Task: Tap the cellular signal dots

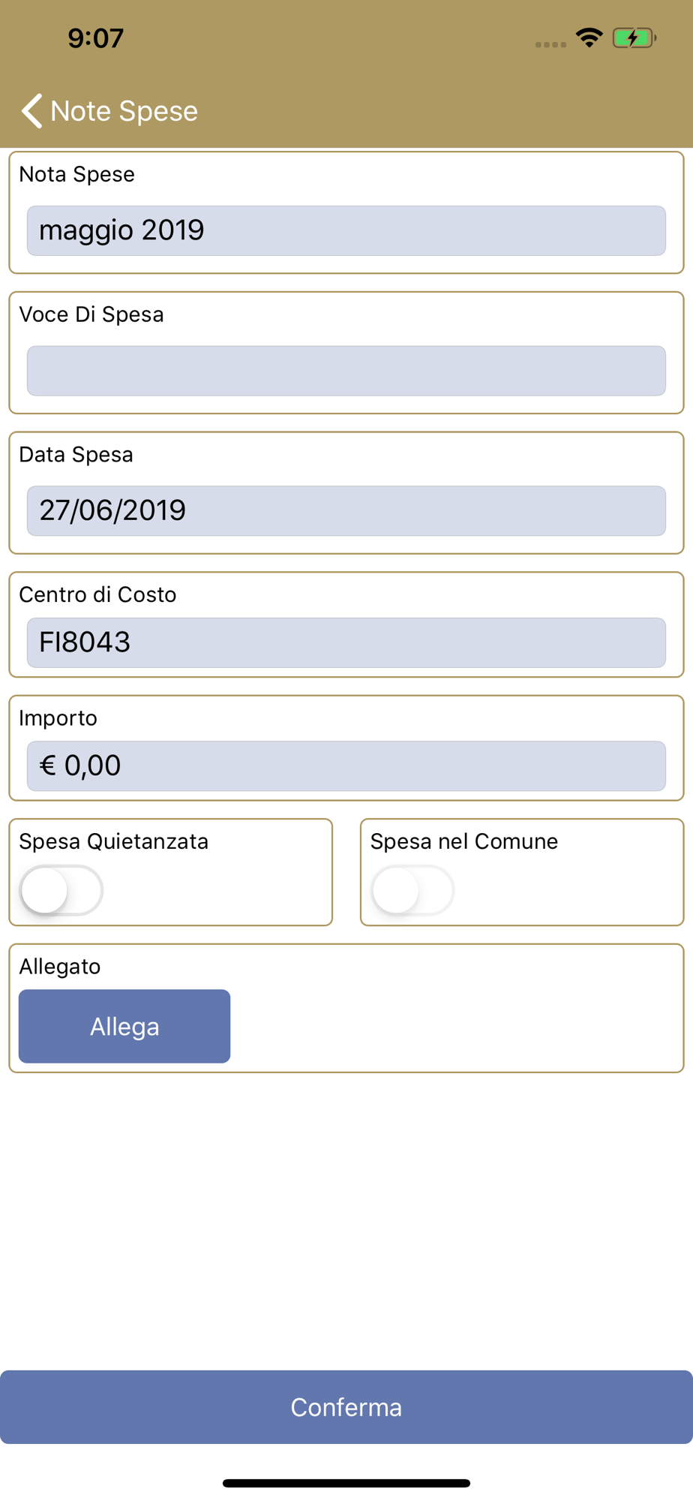Action: (550, 44)
